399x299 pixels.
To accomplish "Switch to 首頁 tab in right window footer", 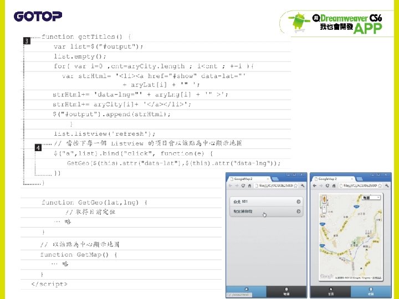I will tap(331, 292).
